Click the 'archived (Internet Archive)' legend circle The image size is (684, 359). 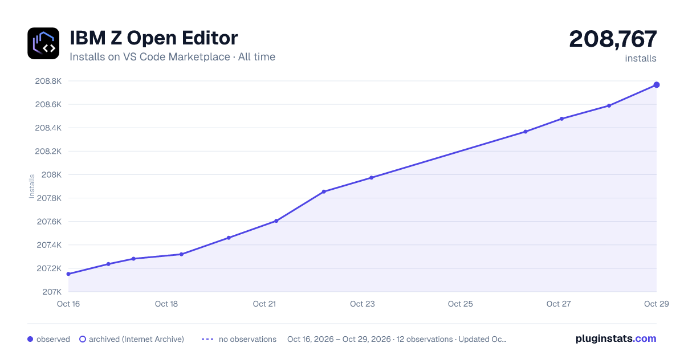pyautogui.click(x=82, y=339)
